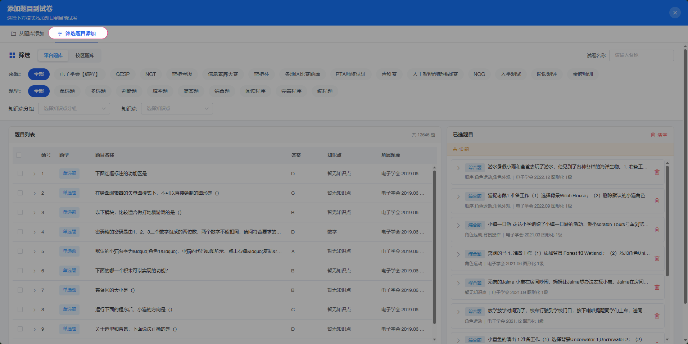This screenshot has height=344, width=688.
Task: Remove 无奈的Jaime question via trash icon
Action: point(657,287)
